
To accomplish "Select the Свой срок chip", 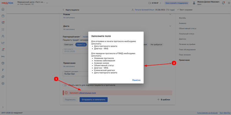I will [x=69, y=45].
